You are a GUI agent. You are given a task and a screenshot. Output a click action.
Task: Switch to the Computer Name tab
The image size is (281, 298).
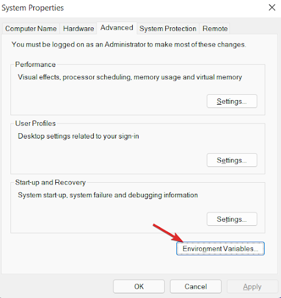click(31, 29)
